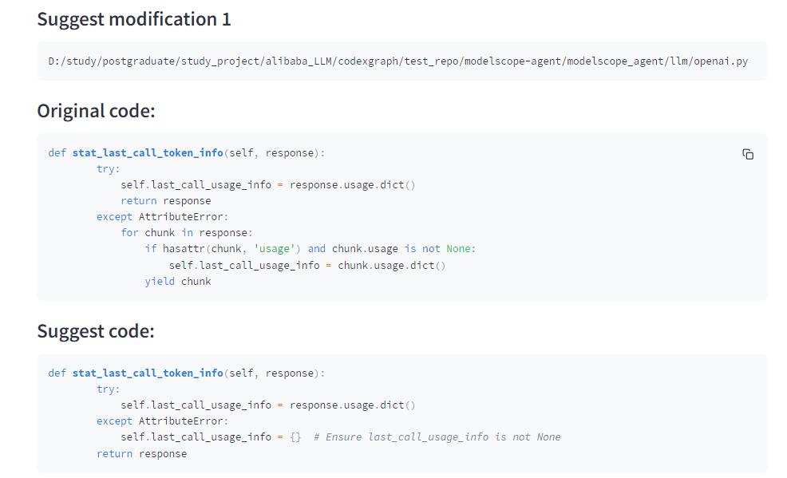Copy the original code block

coord(748,154)
